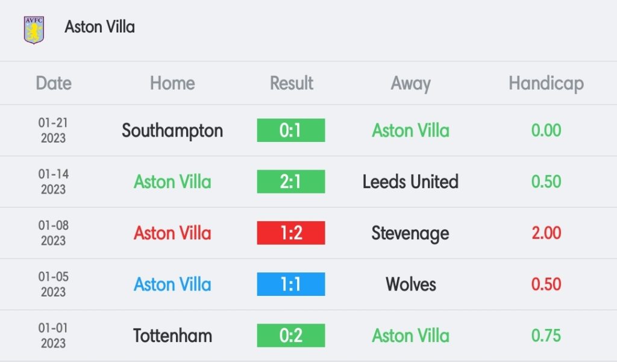The width and height of the screenshot is (617, 362).
Task: Select the Handicap column header
Action: (546, 84)
